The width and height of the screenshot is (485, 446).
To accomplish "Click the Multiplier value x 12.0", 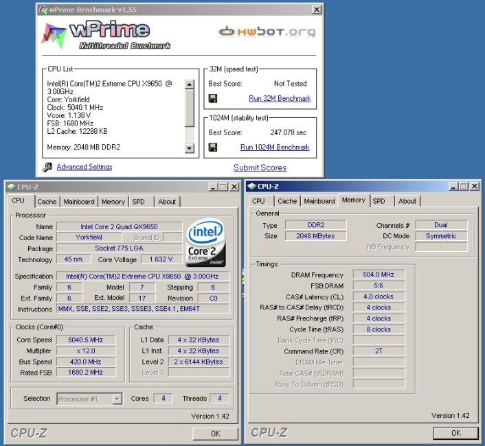I will [86, 351].
